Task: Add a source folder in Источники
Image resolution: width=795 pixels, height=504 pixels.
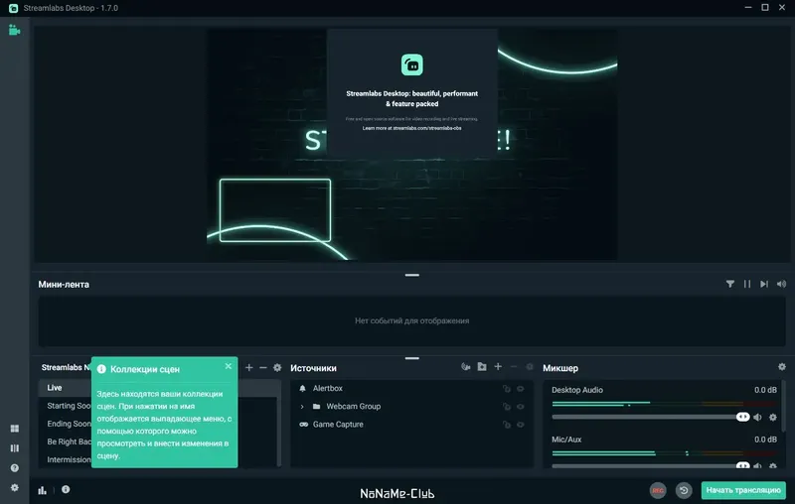Action: click(x=482, y=366)
